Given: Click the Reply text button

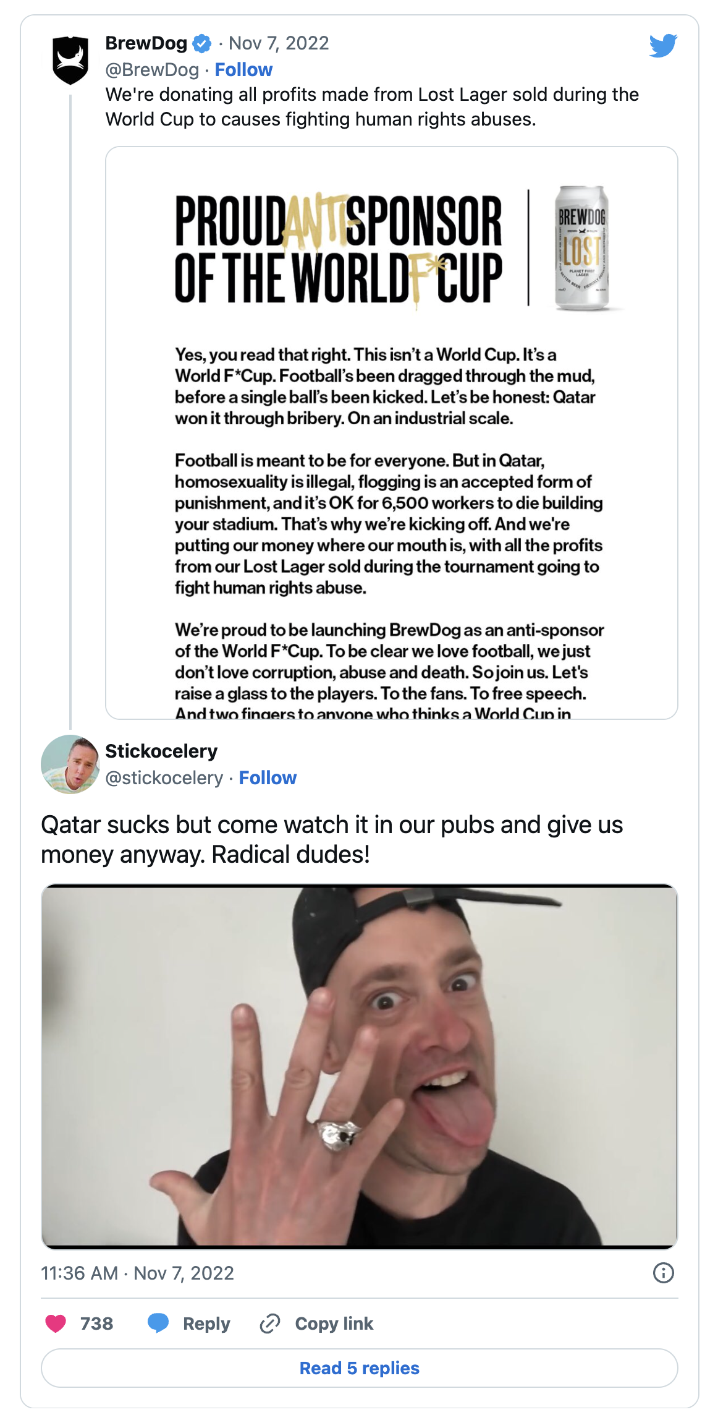Looking at the screenshot, I should coord(206,1324).
